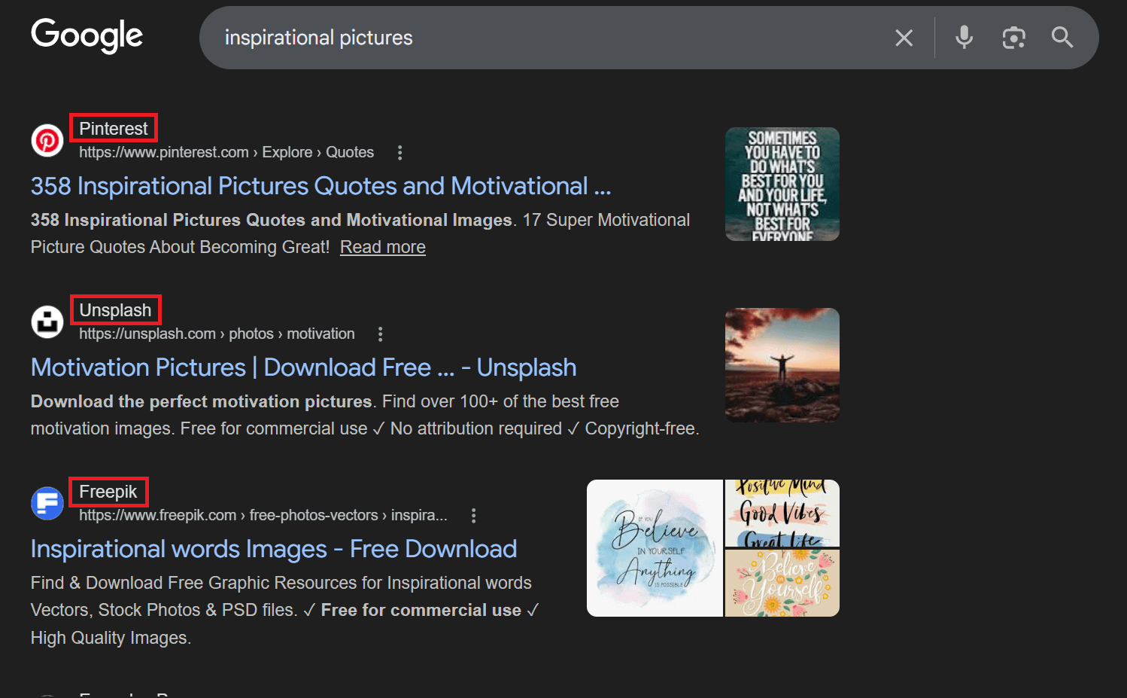Screen dimensions: 1127x698
Task: Open three-dot menu for Pinterest result
Action: point(399,153)
